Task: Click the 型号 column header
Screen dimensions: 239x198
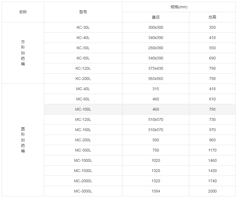Action: 83,12
